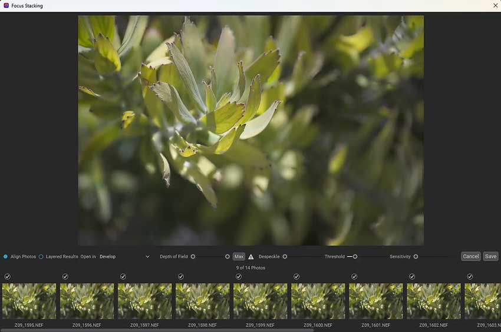Click the '9 of 14 Photos' status text
501x332 pixels.
tap(251, 267)
